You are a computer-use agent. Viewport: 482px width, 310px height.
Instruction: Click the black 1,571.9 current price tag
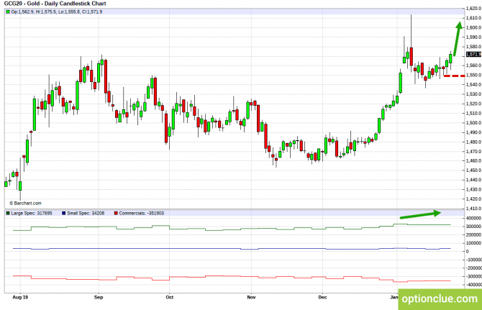pyautogui.click(x=473, y=55)
